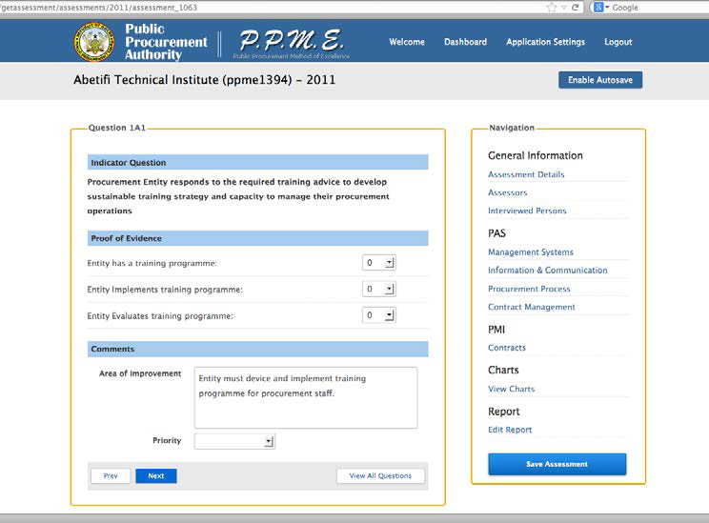The image size is (709, 523).
Task: Reload the page with the refresh icon
Action: (x=576, y=8)
